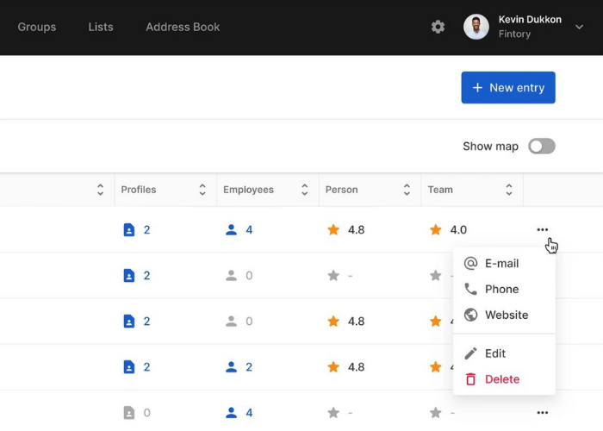The width and height of the screenshot is (603, 431).
Task: Choose Phone in the context menu
Action: pos(501,290)
